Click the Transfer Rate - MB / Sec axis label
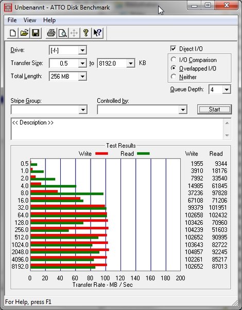This screenshot has height=310, width=242. click(x=102, y=285)
